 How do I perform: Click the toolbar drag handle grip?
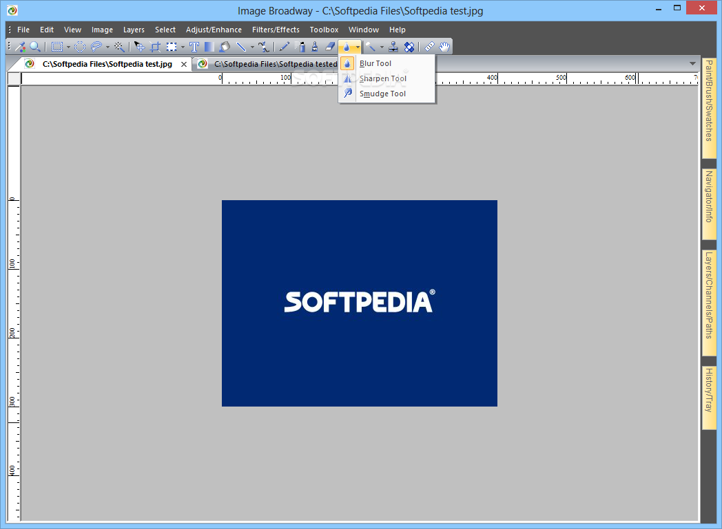coord(9,46)
